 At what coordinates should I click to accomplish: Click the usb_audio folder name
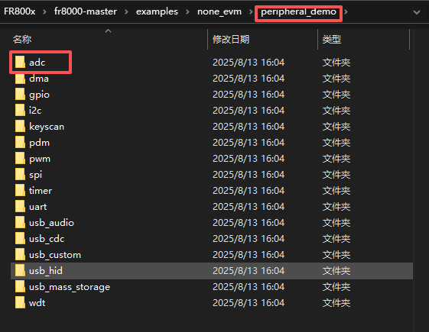(51, 223)
